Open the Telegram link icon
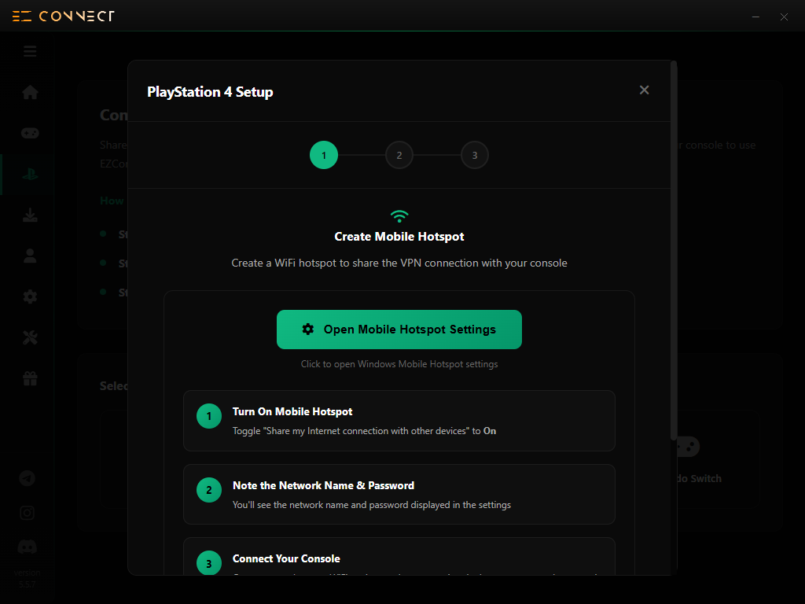 tap(28, 478)
